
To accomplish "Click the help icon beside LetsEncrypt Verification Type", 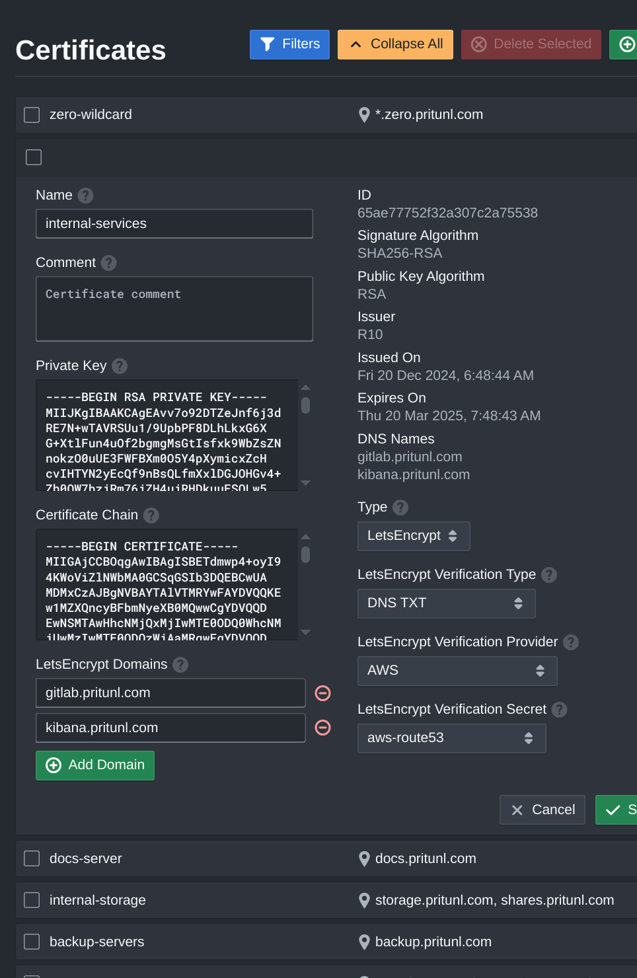I will tap(548, 575).
